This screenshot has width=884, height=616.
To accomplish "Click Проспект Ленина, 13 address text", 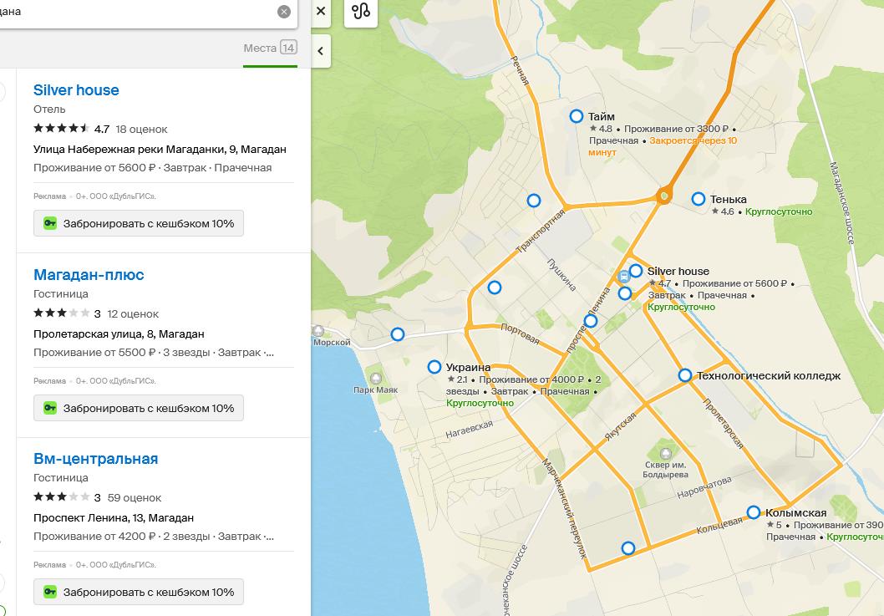I will 114,518.
